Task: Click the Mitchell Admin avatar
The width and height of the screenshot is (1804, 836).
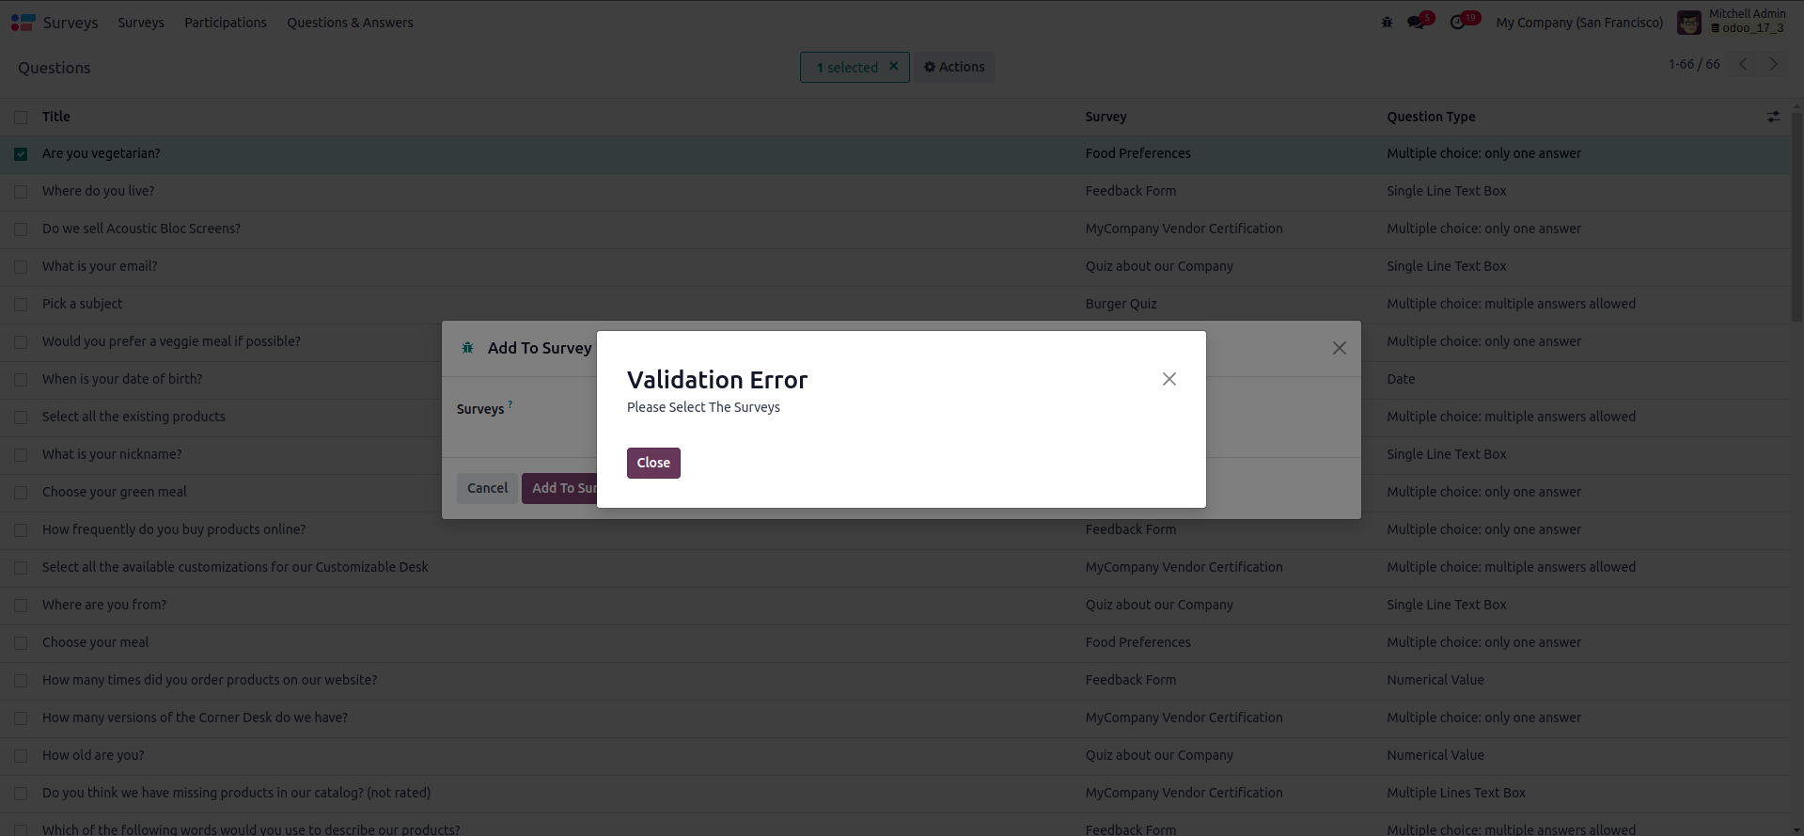Action: pyautogui.click(x=1689, y=23)
